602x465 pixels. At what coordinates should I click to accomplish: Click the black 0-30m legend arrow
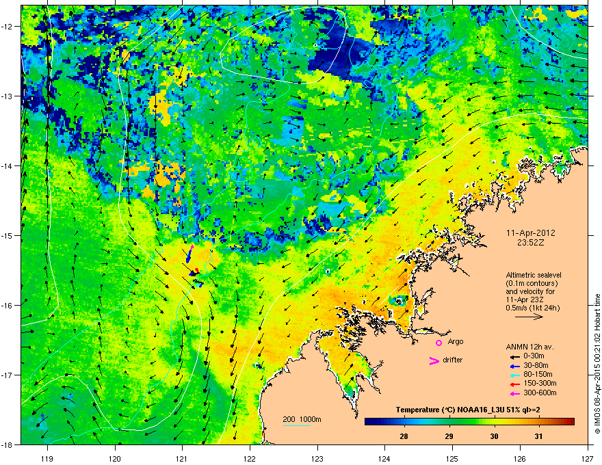[515, 356]
